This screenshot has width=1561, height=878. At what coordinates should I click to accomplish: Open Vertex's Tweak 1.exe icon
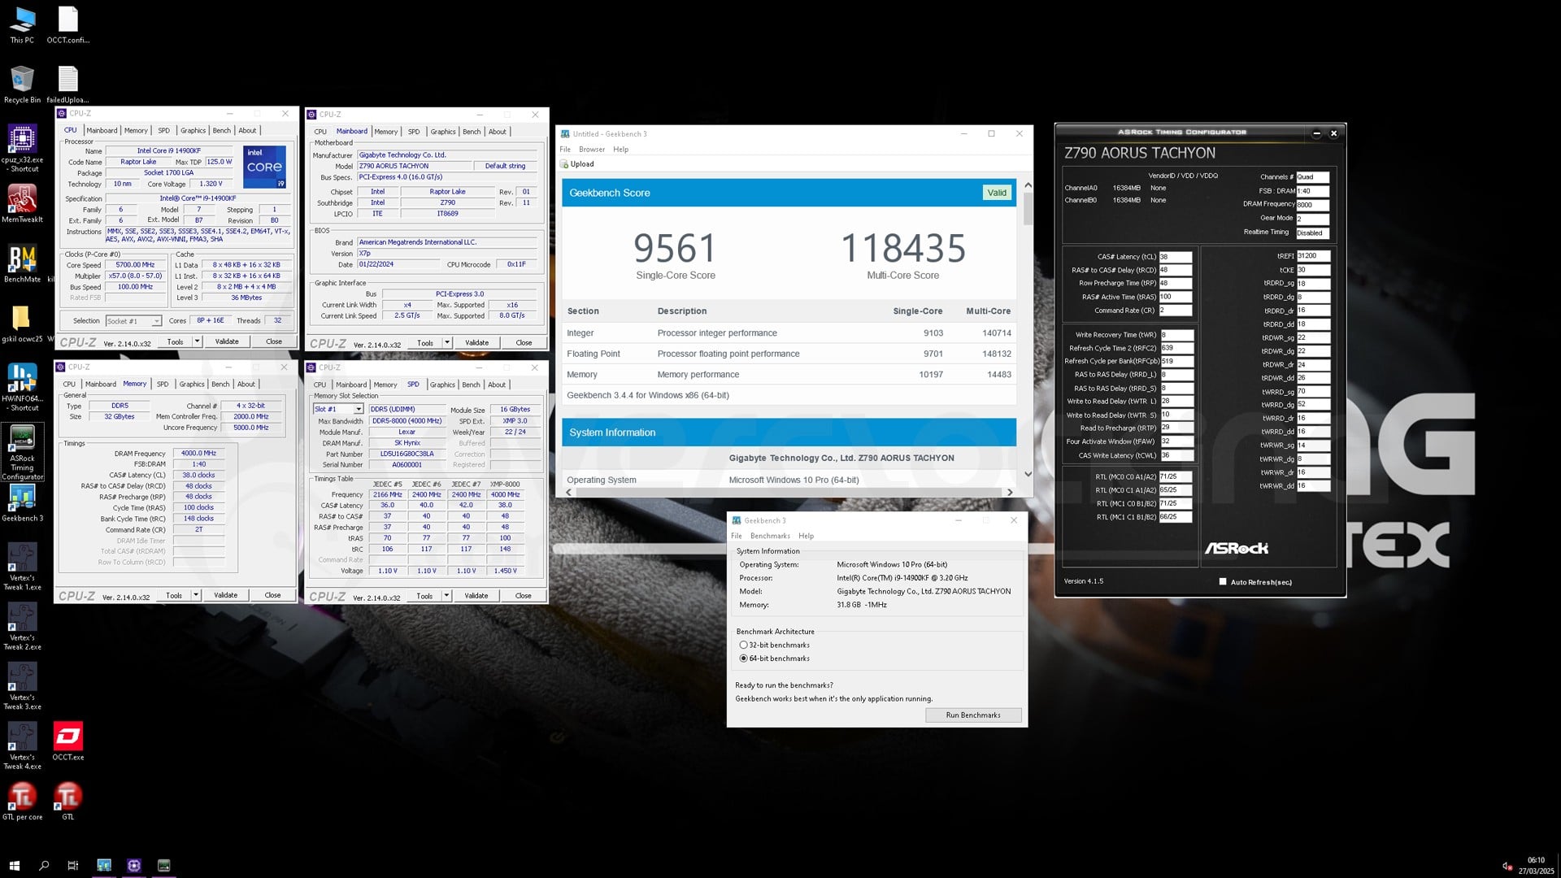point(22,566)
